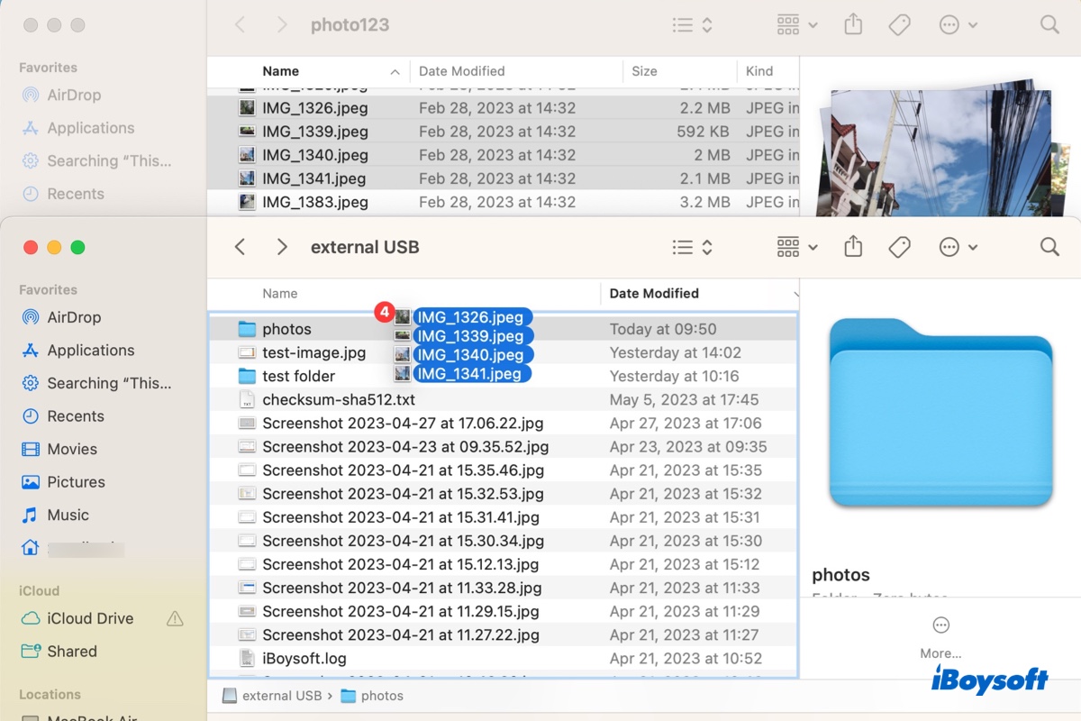This screenshot has height=721, width=1081.
Task: Open the Tags icon in the toolbar
Action: tap(900, 246)
